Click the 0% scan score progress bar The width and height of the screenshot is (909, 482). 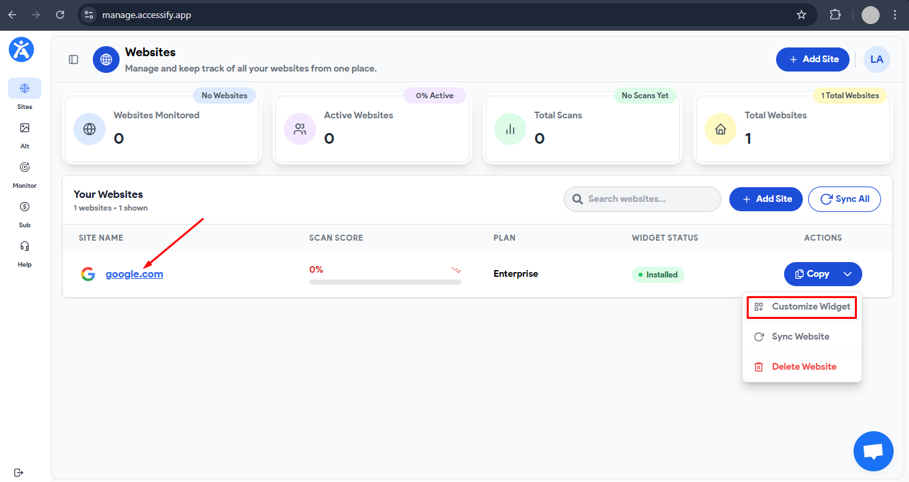pyautogui.click(x=385, y=281)
